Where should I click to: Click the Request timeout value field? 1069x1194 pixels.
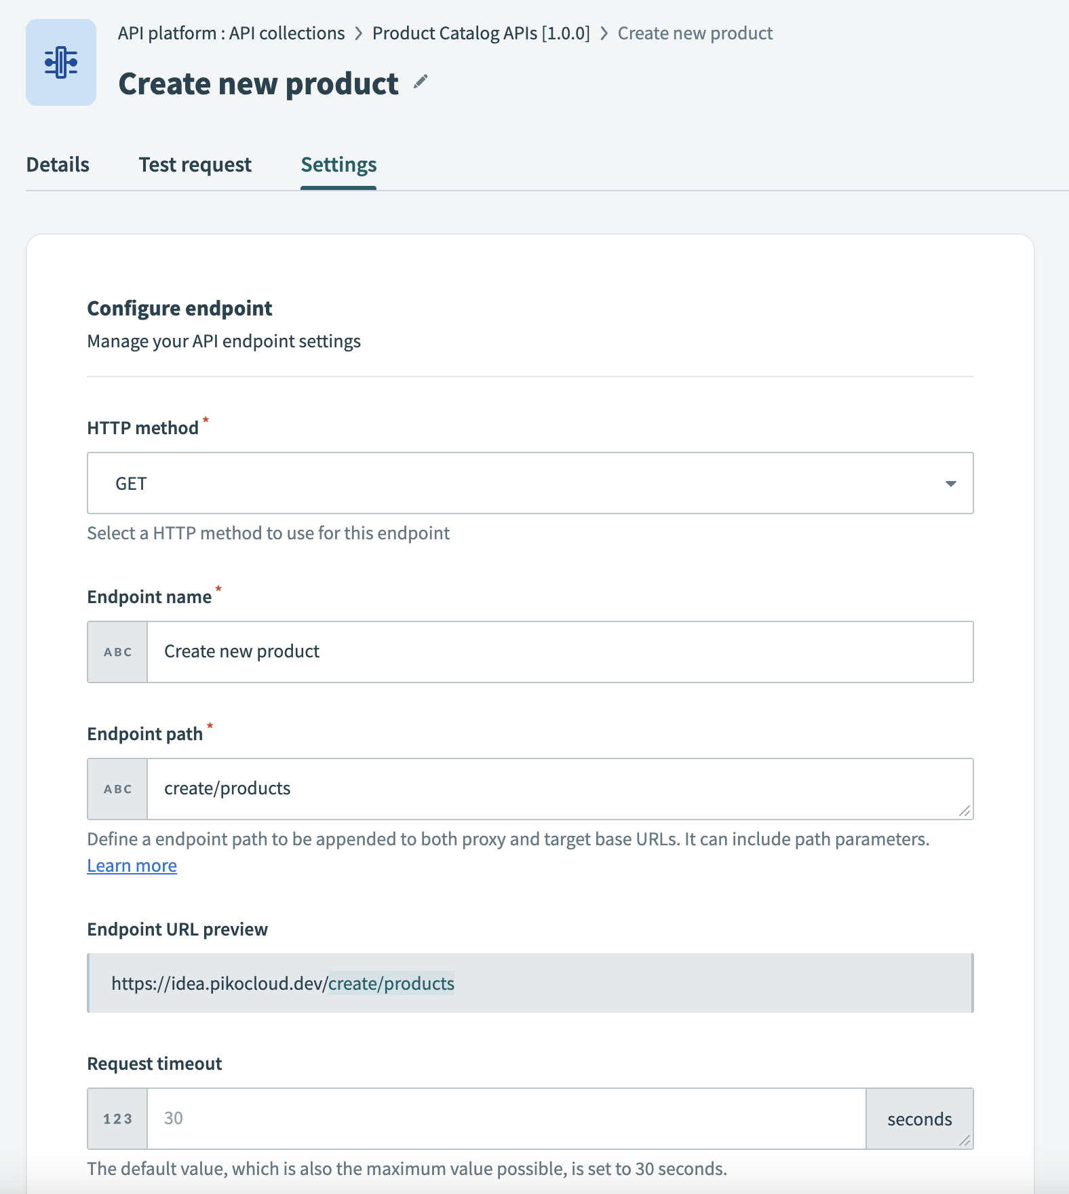tap(507, 1119)
